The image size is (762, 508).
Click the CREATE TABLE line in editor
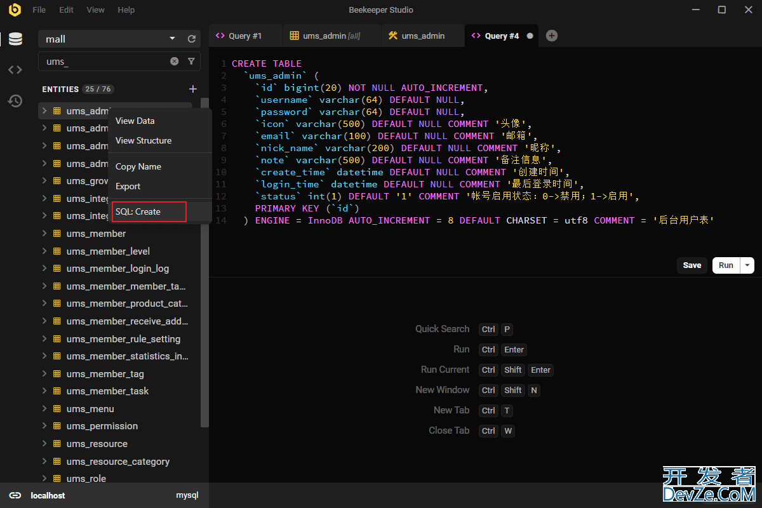[267, 63]
